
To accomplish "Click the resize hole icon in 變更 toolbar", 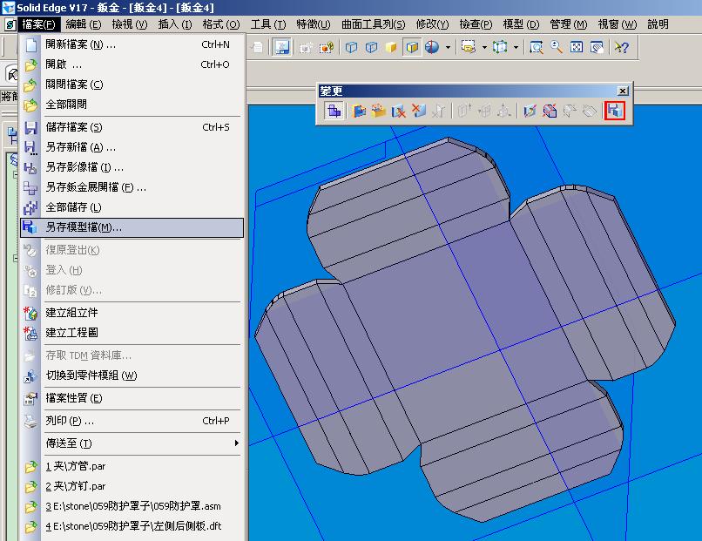I will coord(530,111).
